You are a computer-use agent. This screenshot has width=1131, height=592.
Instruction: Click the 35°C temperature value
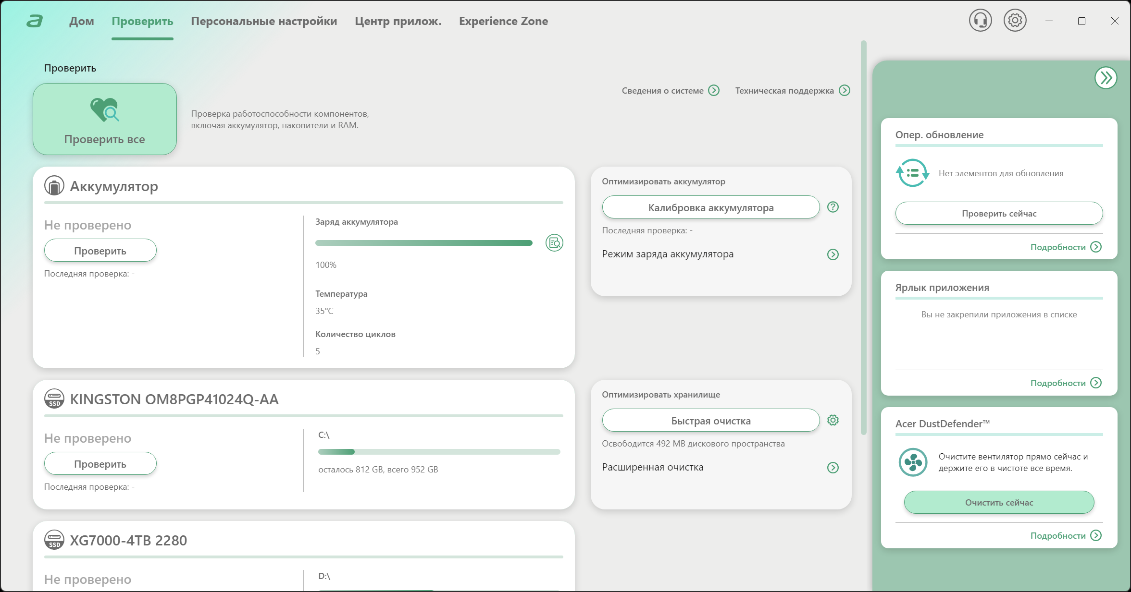click(x=324, y=311)
